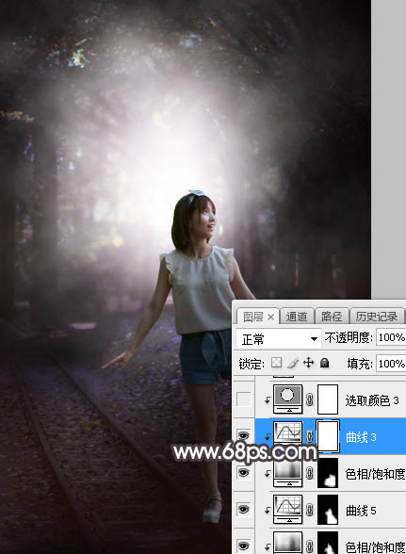406x554 pixels.
Task: Close the 图层 panel tab
Action: click(270, 318)
